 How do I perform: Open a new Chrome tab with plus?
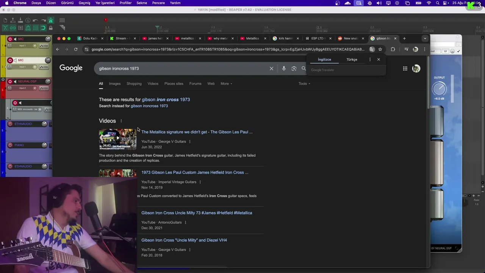click(404, 38)
